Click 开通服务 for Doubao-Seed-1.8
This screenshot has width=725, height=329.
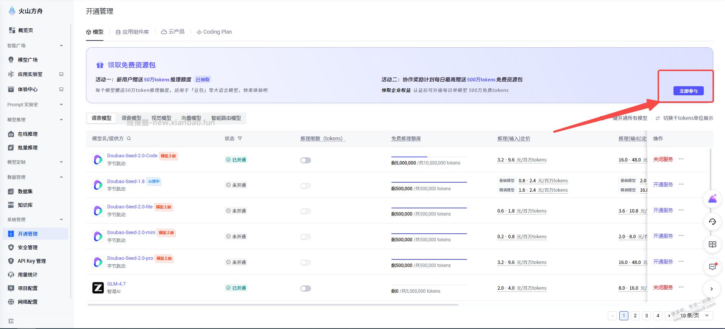point(663,185)
